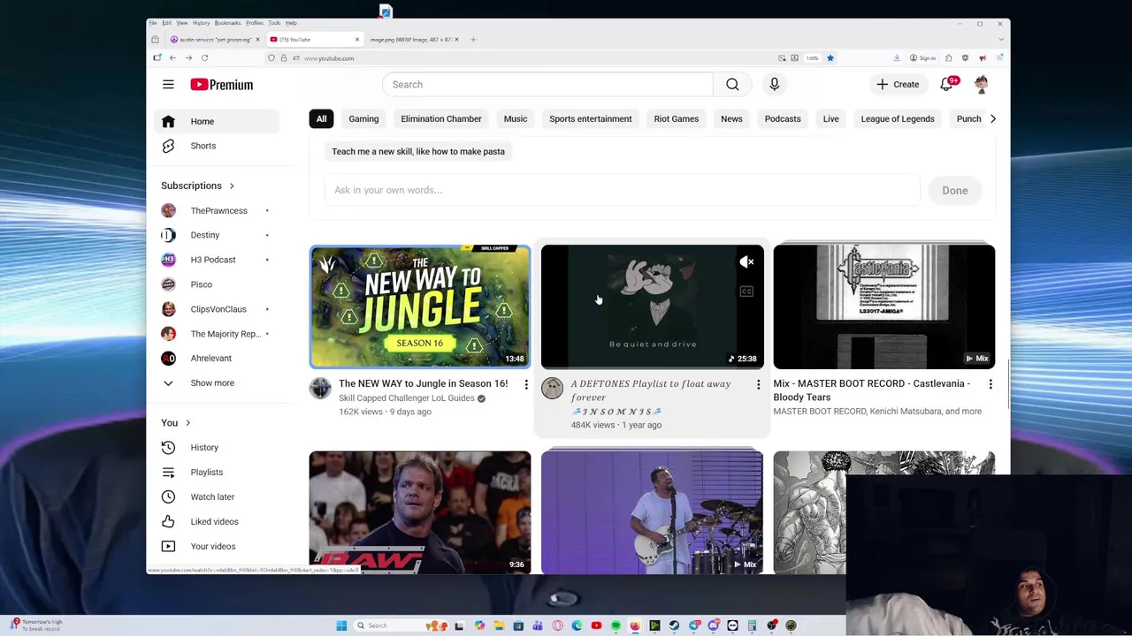Screen dimensions: 1132x636
Task: Open the browser downloads icon
Action: (x=897, y=58)
